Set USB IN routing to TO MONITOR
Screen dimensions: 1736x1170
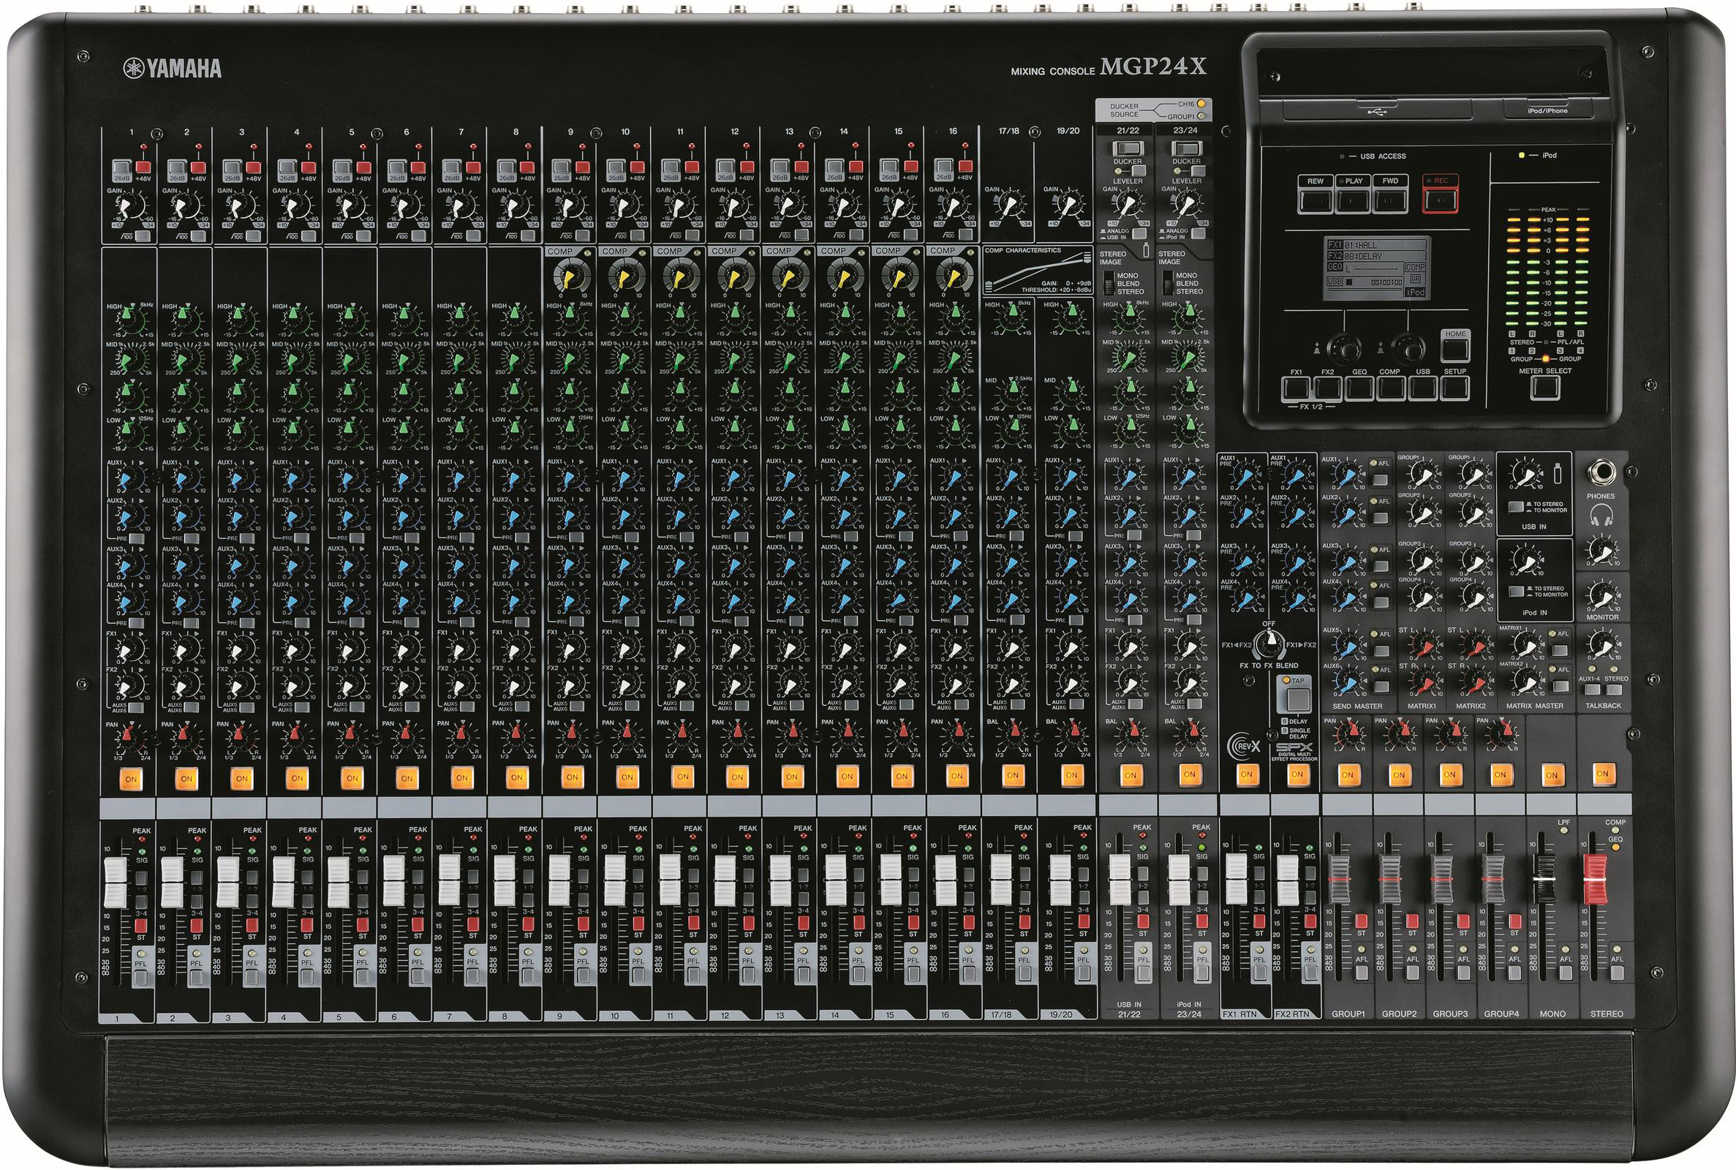point(1517,507)
